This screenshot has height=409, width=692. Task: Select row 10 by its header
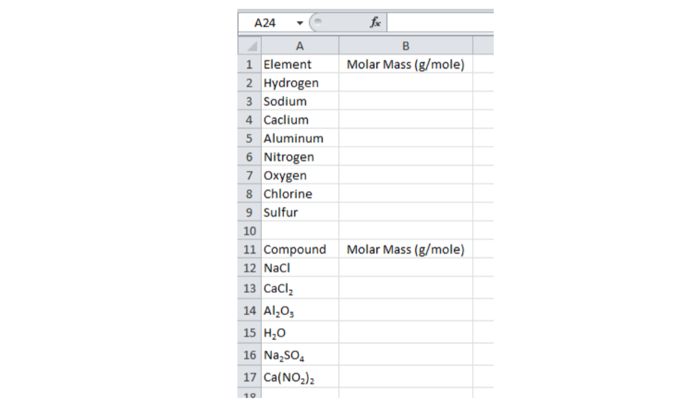click(x=249, y=231)
